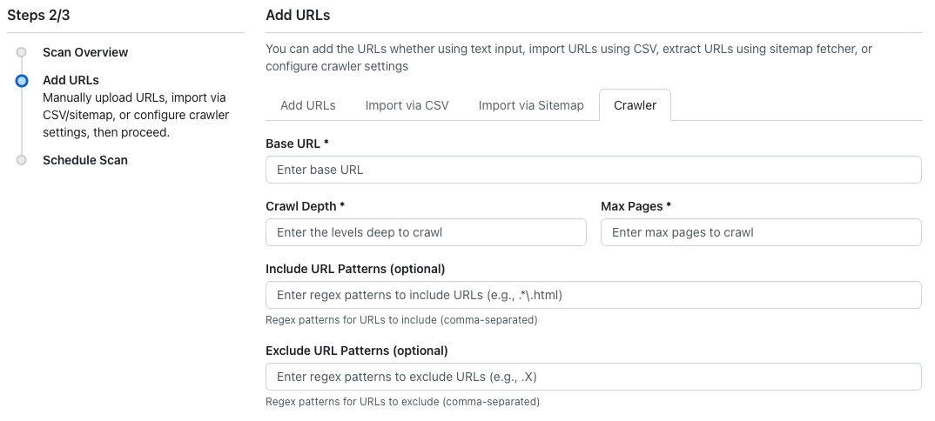Click the Steps 2/3 heading

(x=38, y=15)
